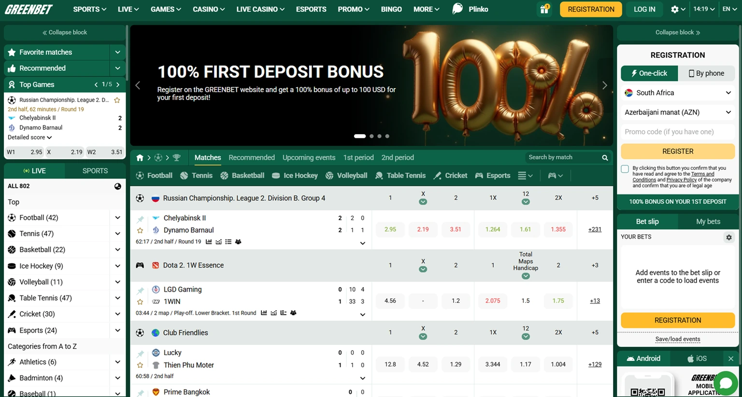The height and width of the screenshot is (397, 742).
Task: Go to next Top Games page
Action: click(117, 84)
